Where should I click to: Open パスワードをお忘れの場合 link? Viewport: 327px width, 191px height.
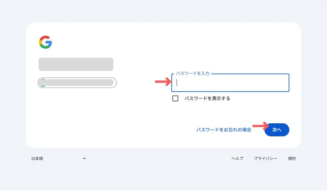tap(223, 130)
